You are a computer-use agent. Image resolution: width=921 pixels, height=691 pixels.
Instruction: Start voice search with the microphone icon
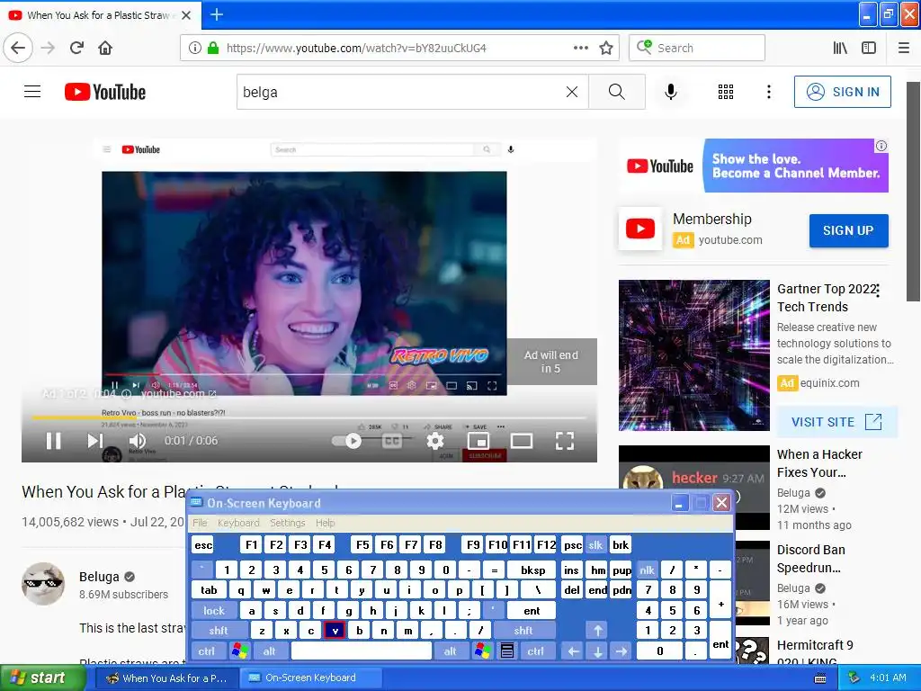click(x=671, y=92)
